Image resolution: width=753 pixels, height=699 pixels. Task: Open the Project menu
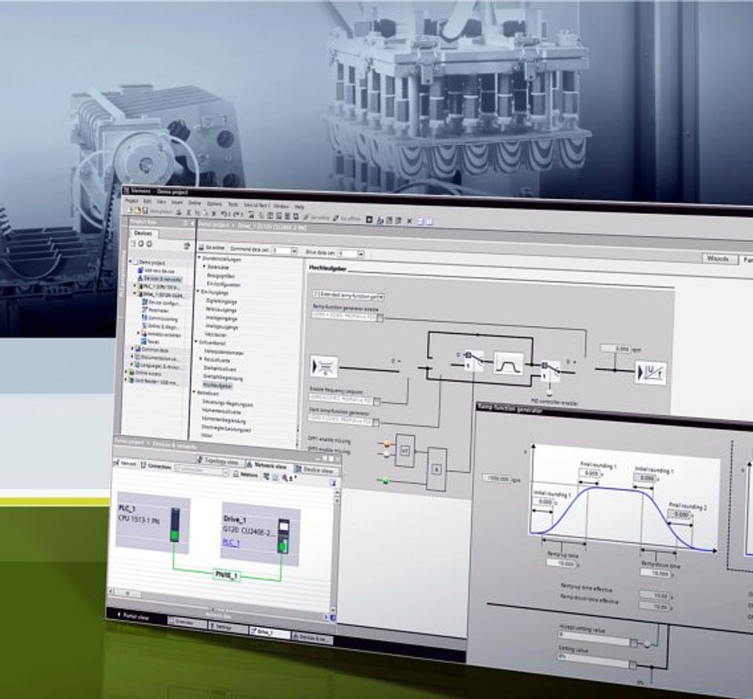pos(132,201)
